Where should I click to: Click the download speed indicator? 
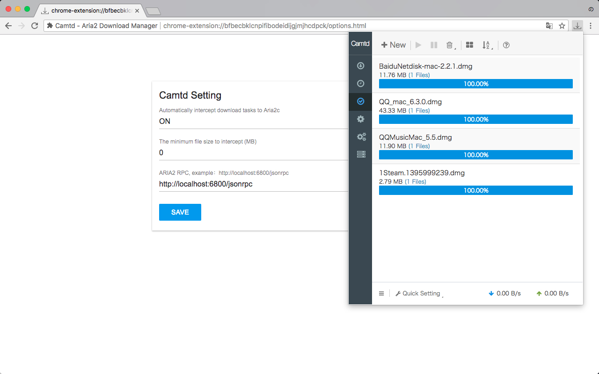pos(504,294)
